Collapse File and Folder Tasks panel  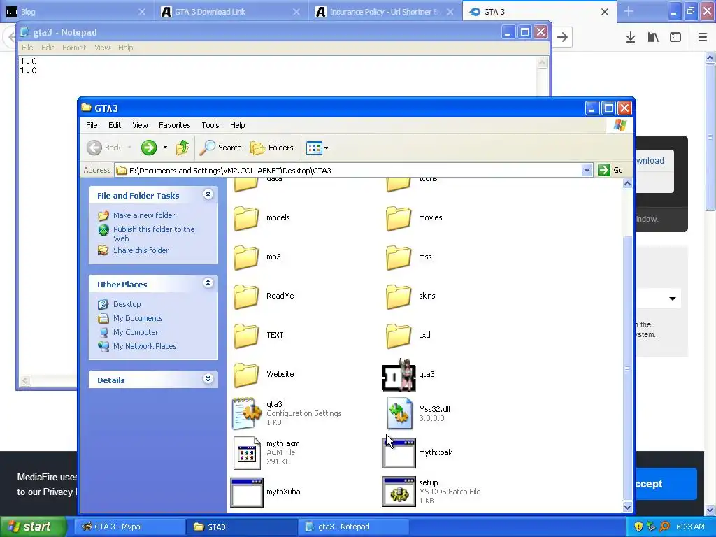pos(208,194)
